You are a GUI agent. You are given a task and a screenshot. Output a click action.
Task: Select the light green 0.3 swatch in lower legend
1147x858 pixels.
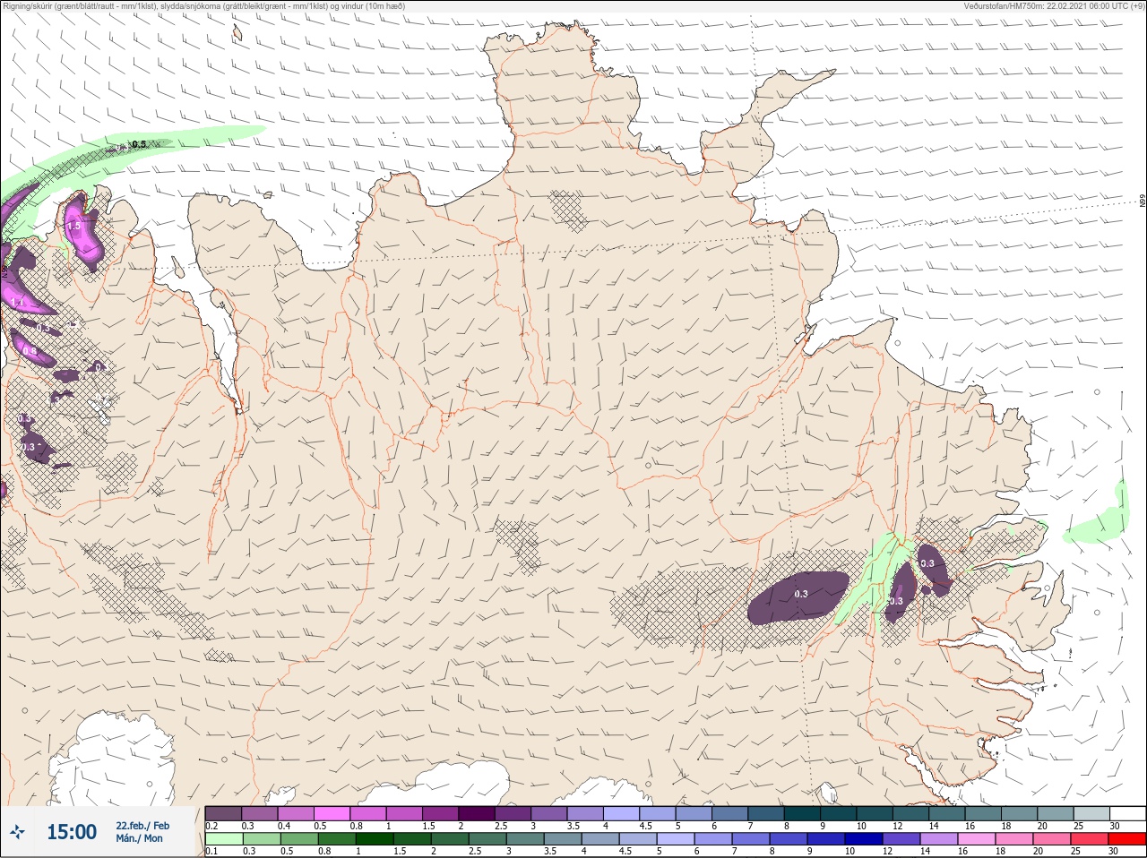tap(260, 840)
